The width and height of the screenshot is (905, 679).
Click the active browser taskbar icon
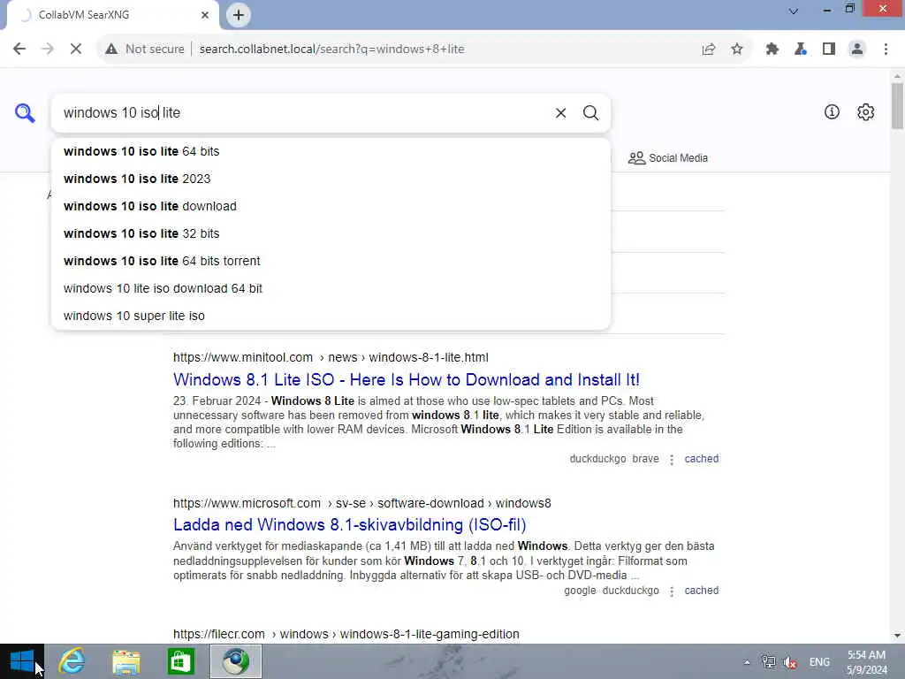click(235, 661)
